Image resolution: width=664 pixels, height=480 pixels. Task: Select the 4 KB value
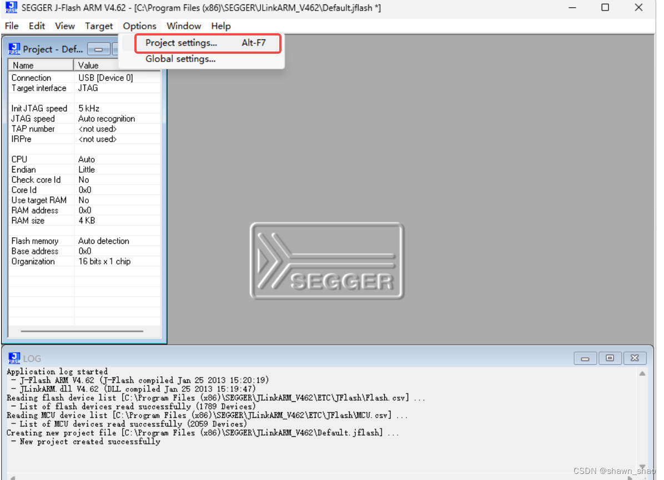click(x=87, y=221)
